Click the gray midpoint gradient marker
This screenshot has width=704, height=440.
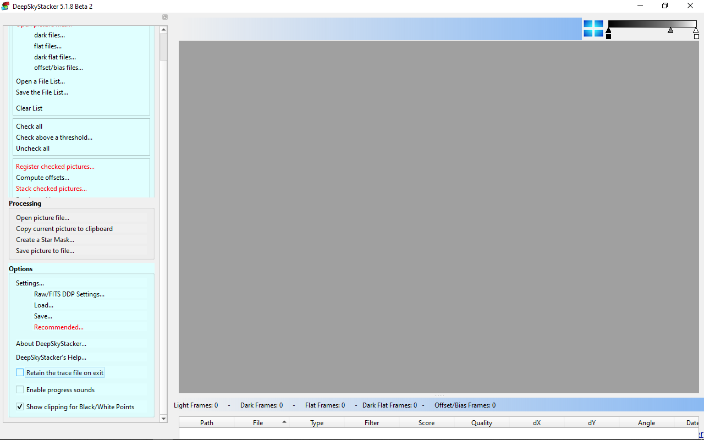tap(670, 30)
